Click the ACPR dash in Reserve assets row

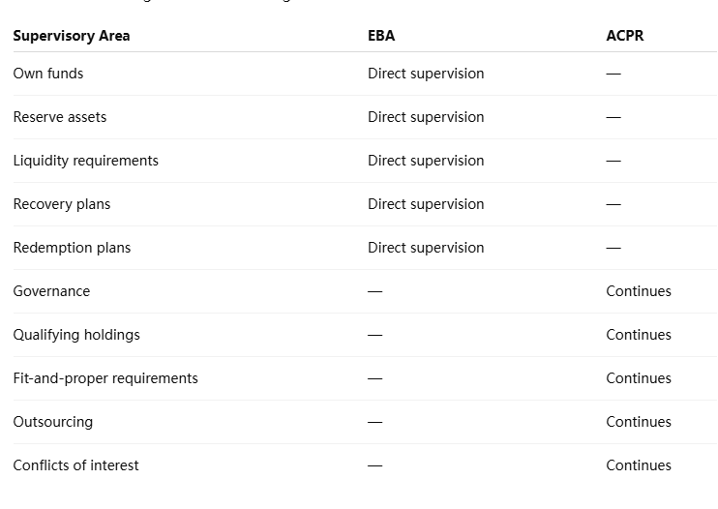(613, 117)
